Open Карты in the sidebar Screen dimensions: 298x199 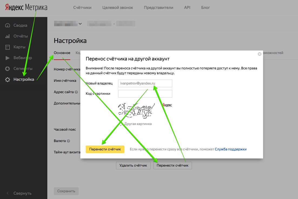click(19, 47)
